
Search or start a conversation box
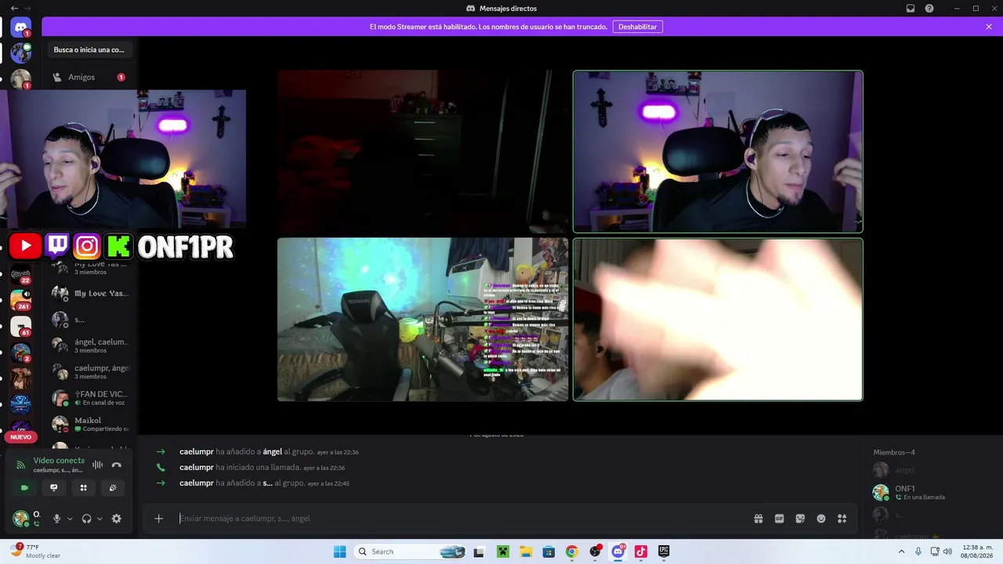coord(89,50)
